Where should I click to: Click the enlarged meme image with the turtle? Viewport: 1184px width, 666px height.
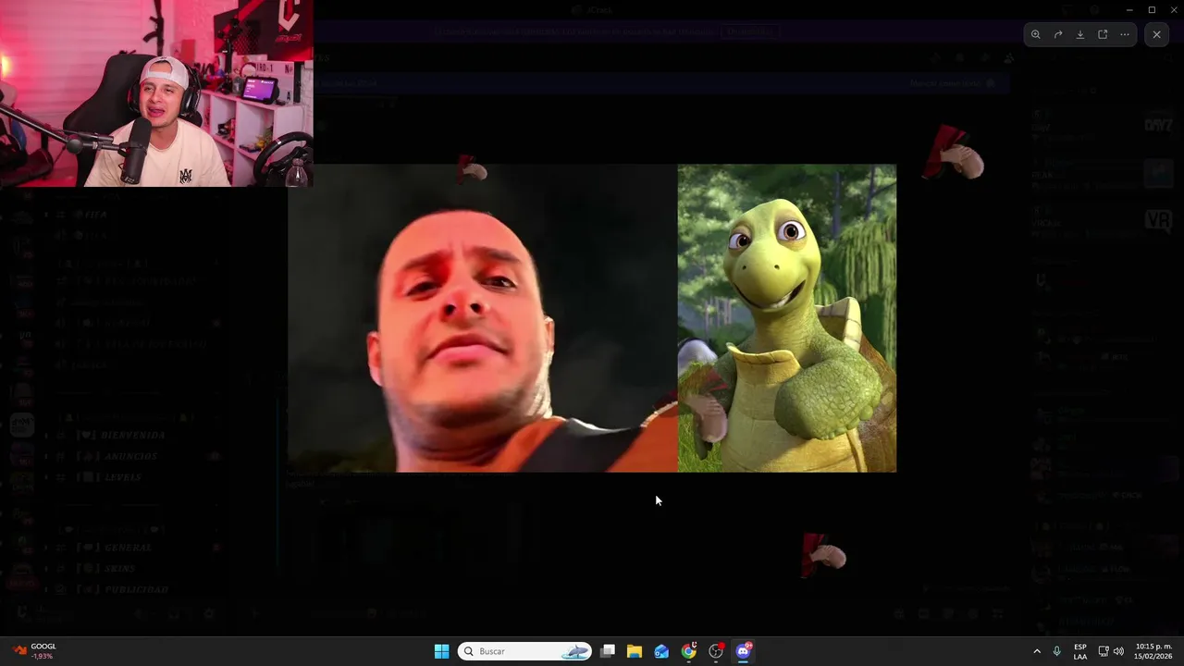(592, 318)
